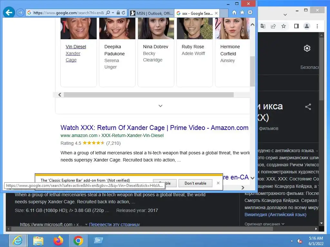Show hidden system tray icons
The height and width of the screenshot is (247, 330).
[292, 241]
